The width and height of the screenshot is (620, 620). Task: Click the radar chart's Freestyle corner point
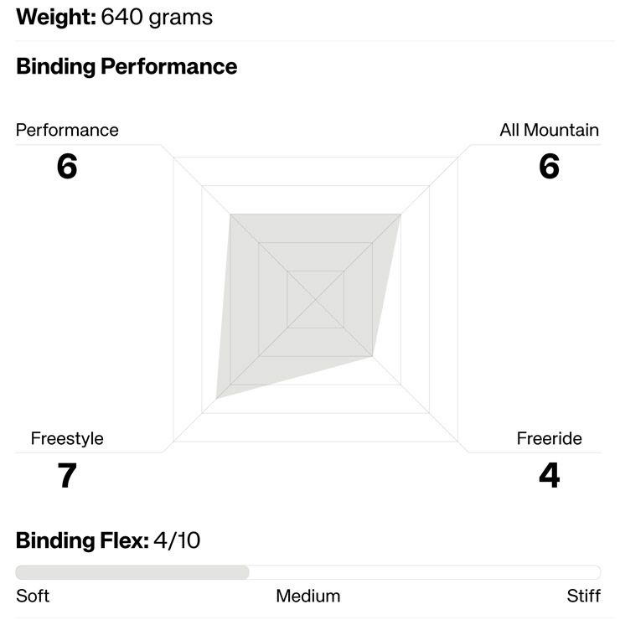(x=217, y=398)
